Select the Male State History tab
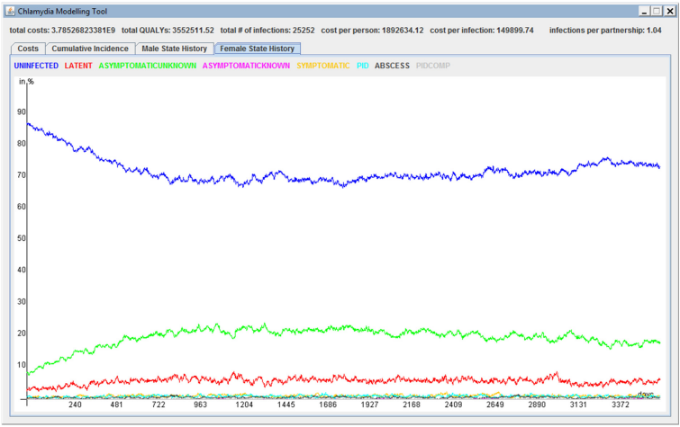This screenshot has width=680, height=427. (175, 49)
